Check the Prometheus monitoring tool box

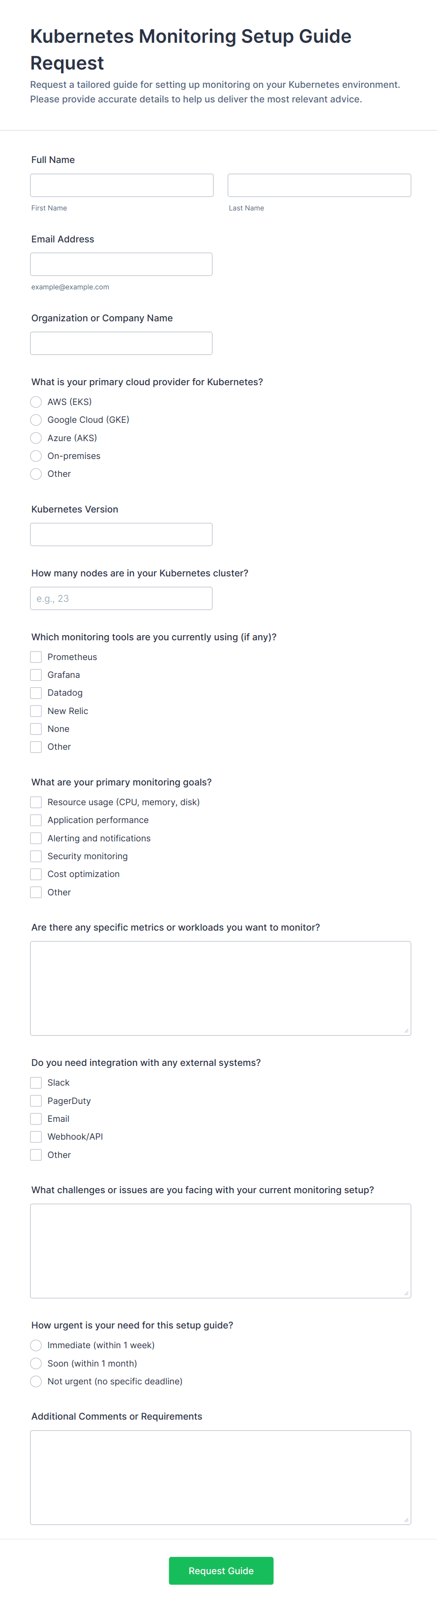36,657
